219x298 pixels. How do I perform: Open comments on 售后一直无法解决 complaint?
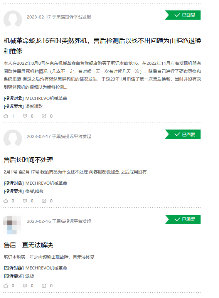point(25,285)
